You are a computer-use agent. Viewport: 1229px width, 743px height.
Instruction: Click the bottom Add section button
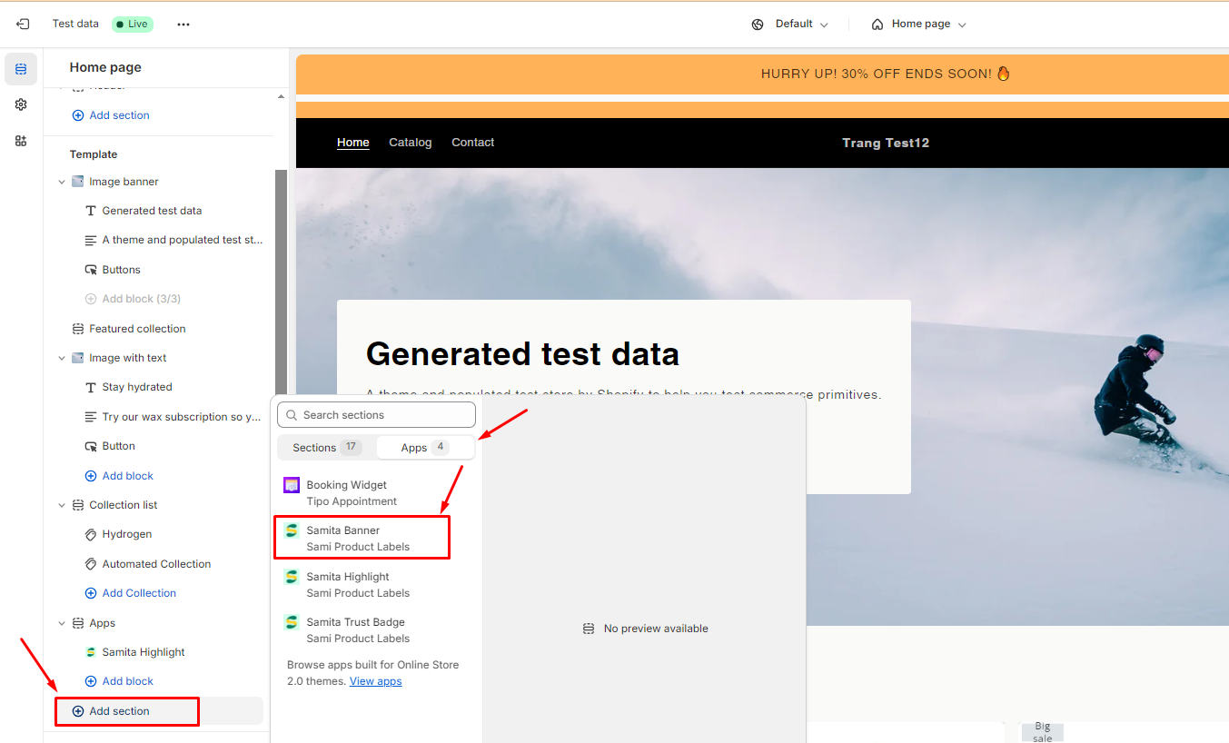119,711
